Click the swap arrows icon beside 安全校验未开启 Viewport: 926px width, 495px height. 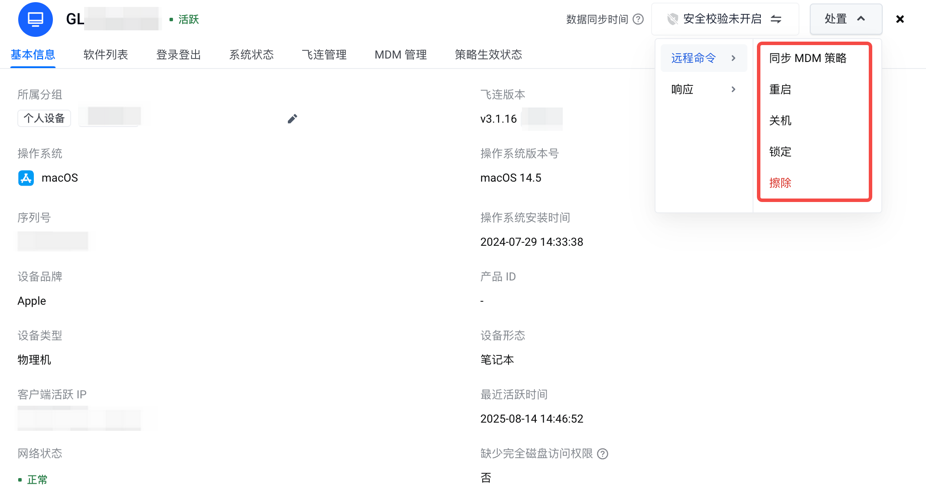[776, 19]
